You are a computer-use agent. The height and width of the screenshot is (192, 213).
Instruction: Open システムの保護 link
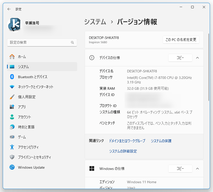pos(161,141)
